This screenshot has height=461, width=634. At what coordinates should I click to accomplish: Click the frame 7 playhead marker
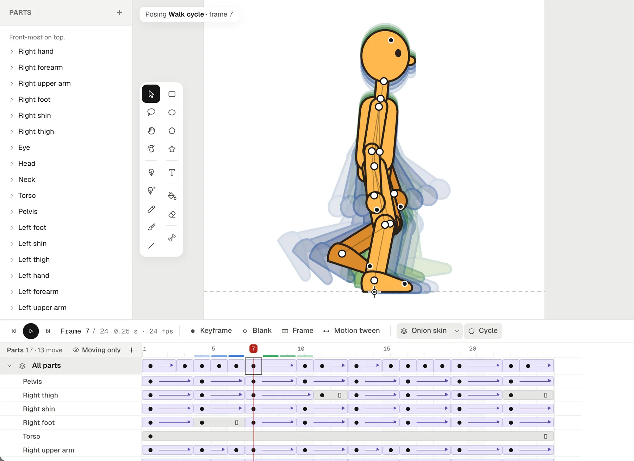tap(253, 349)
